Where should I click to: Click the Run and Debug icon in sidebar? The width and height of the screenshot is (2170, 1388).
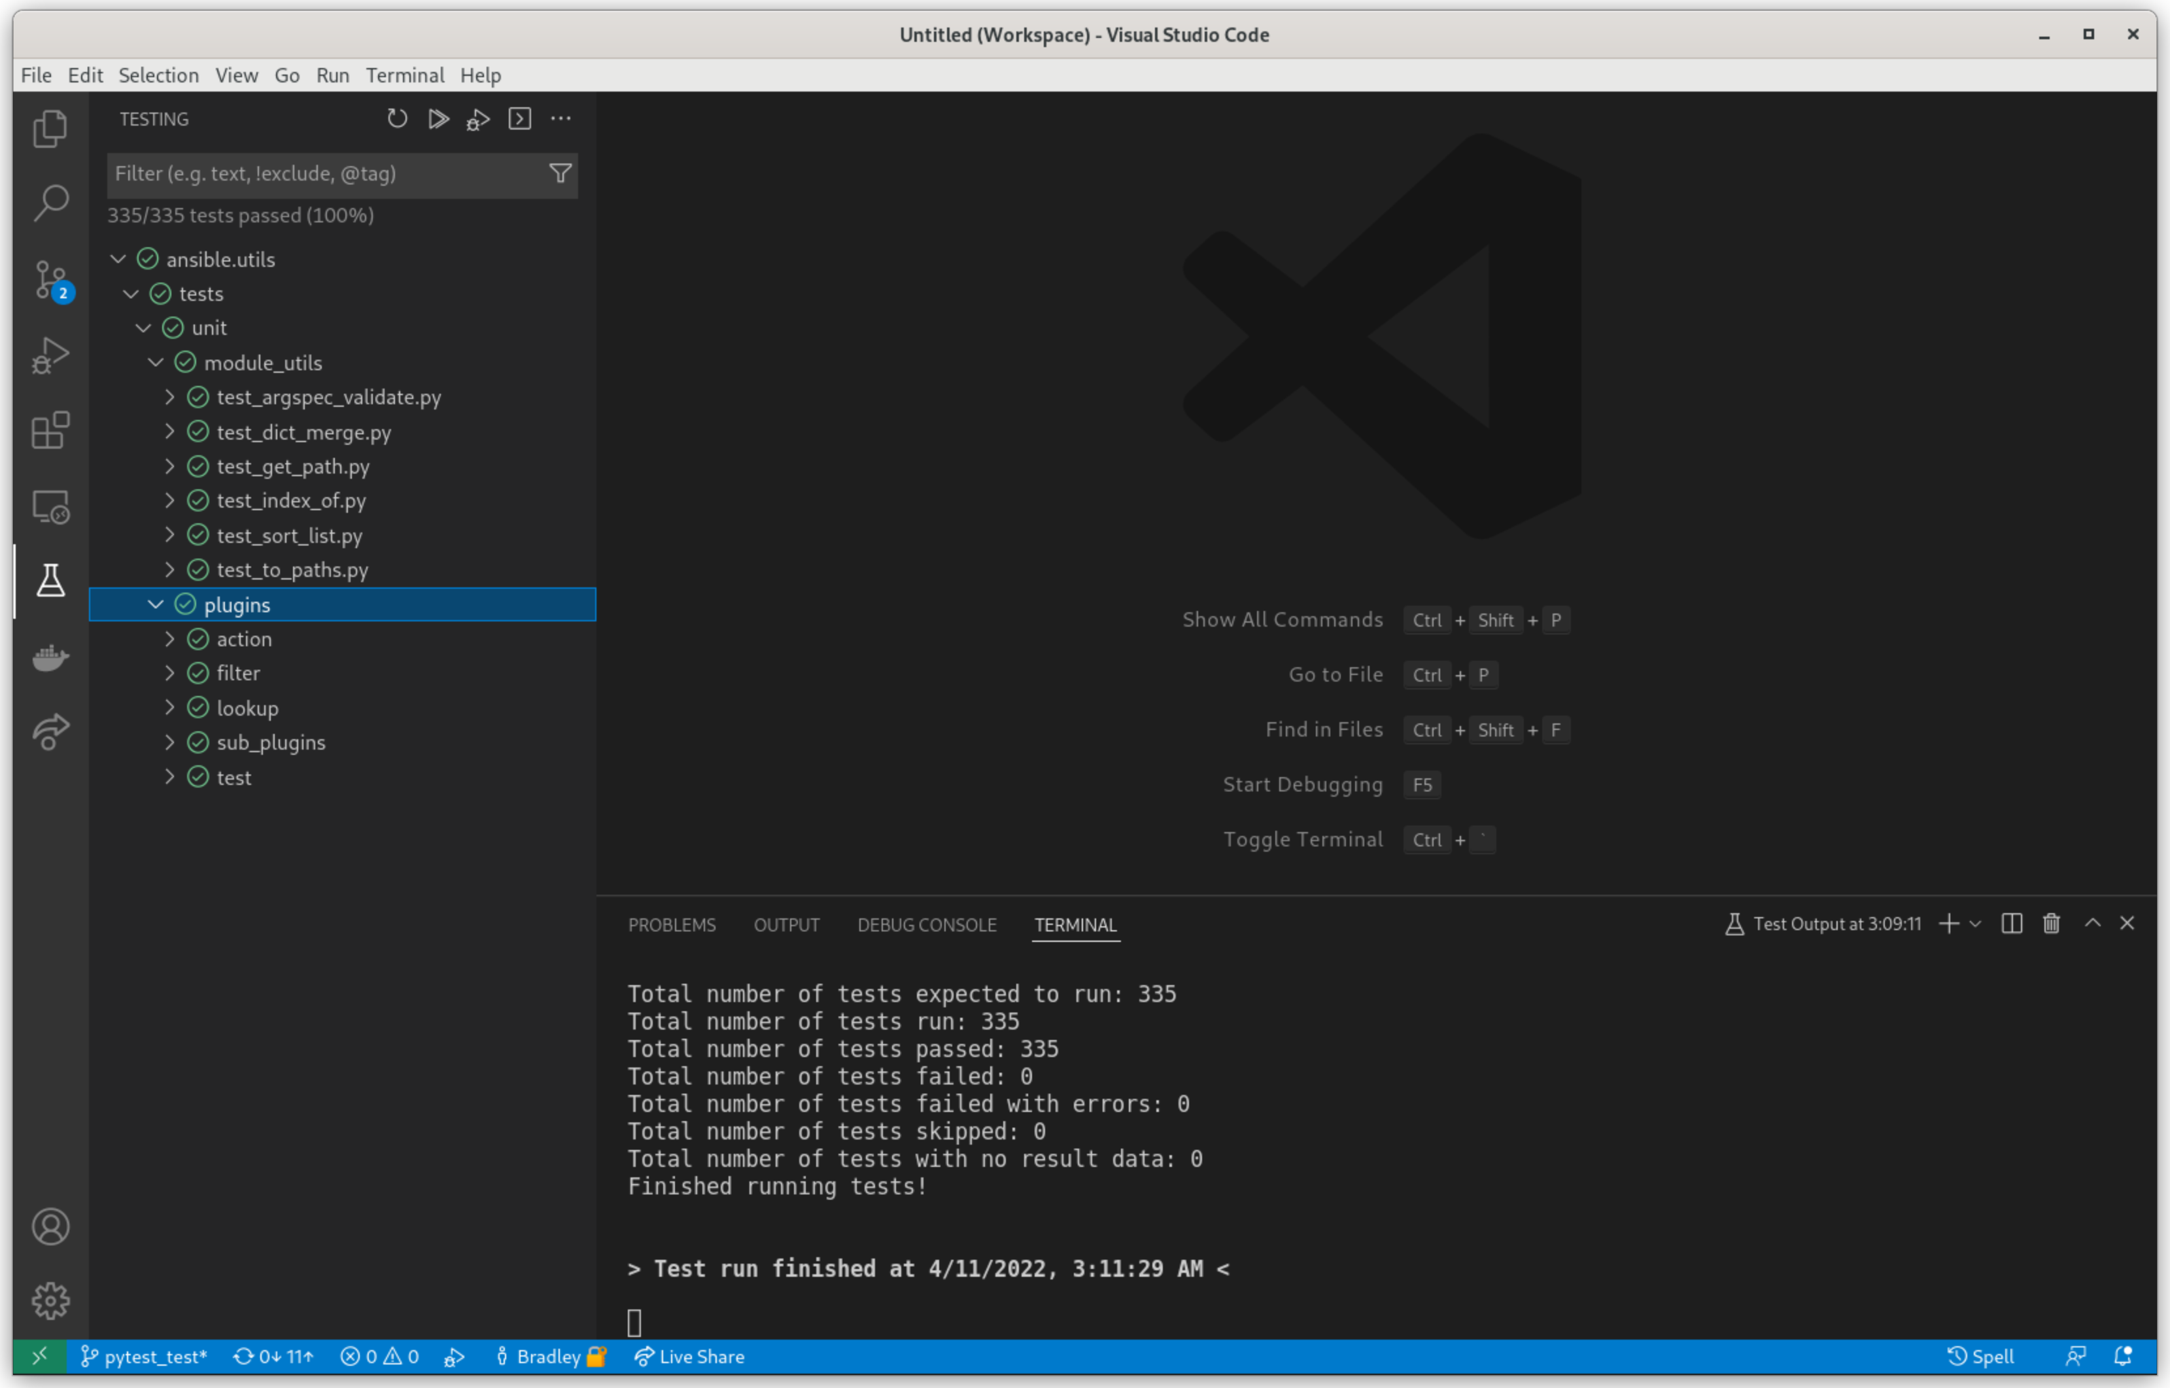coord(48,355)
